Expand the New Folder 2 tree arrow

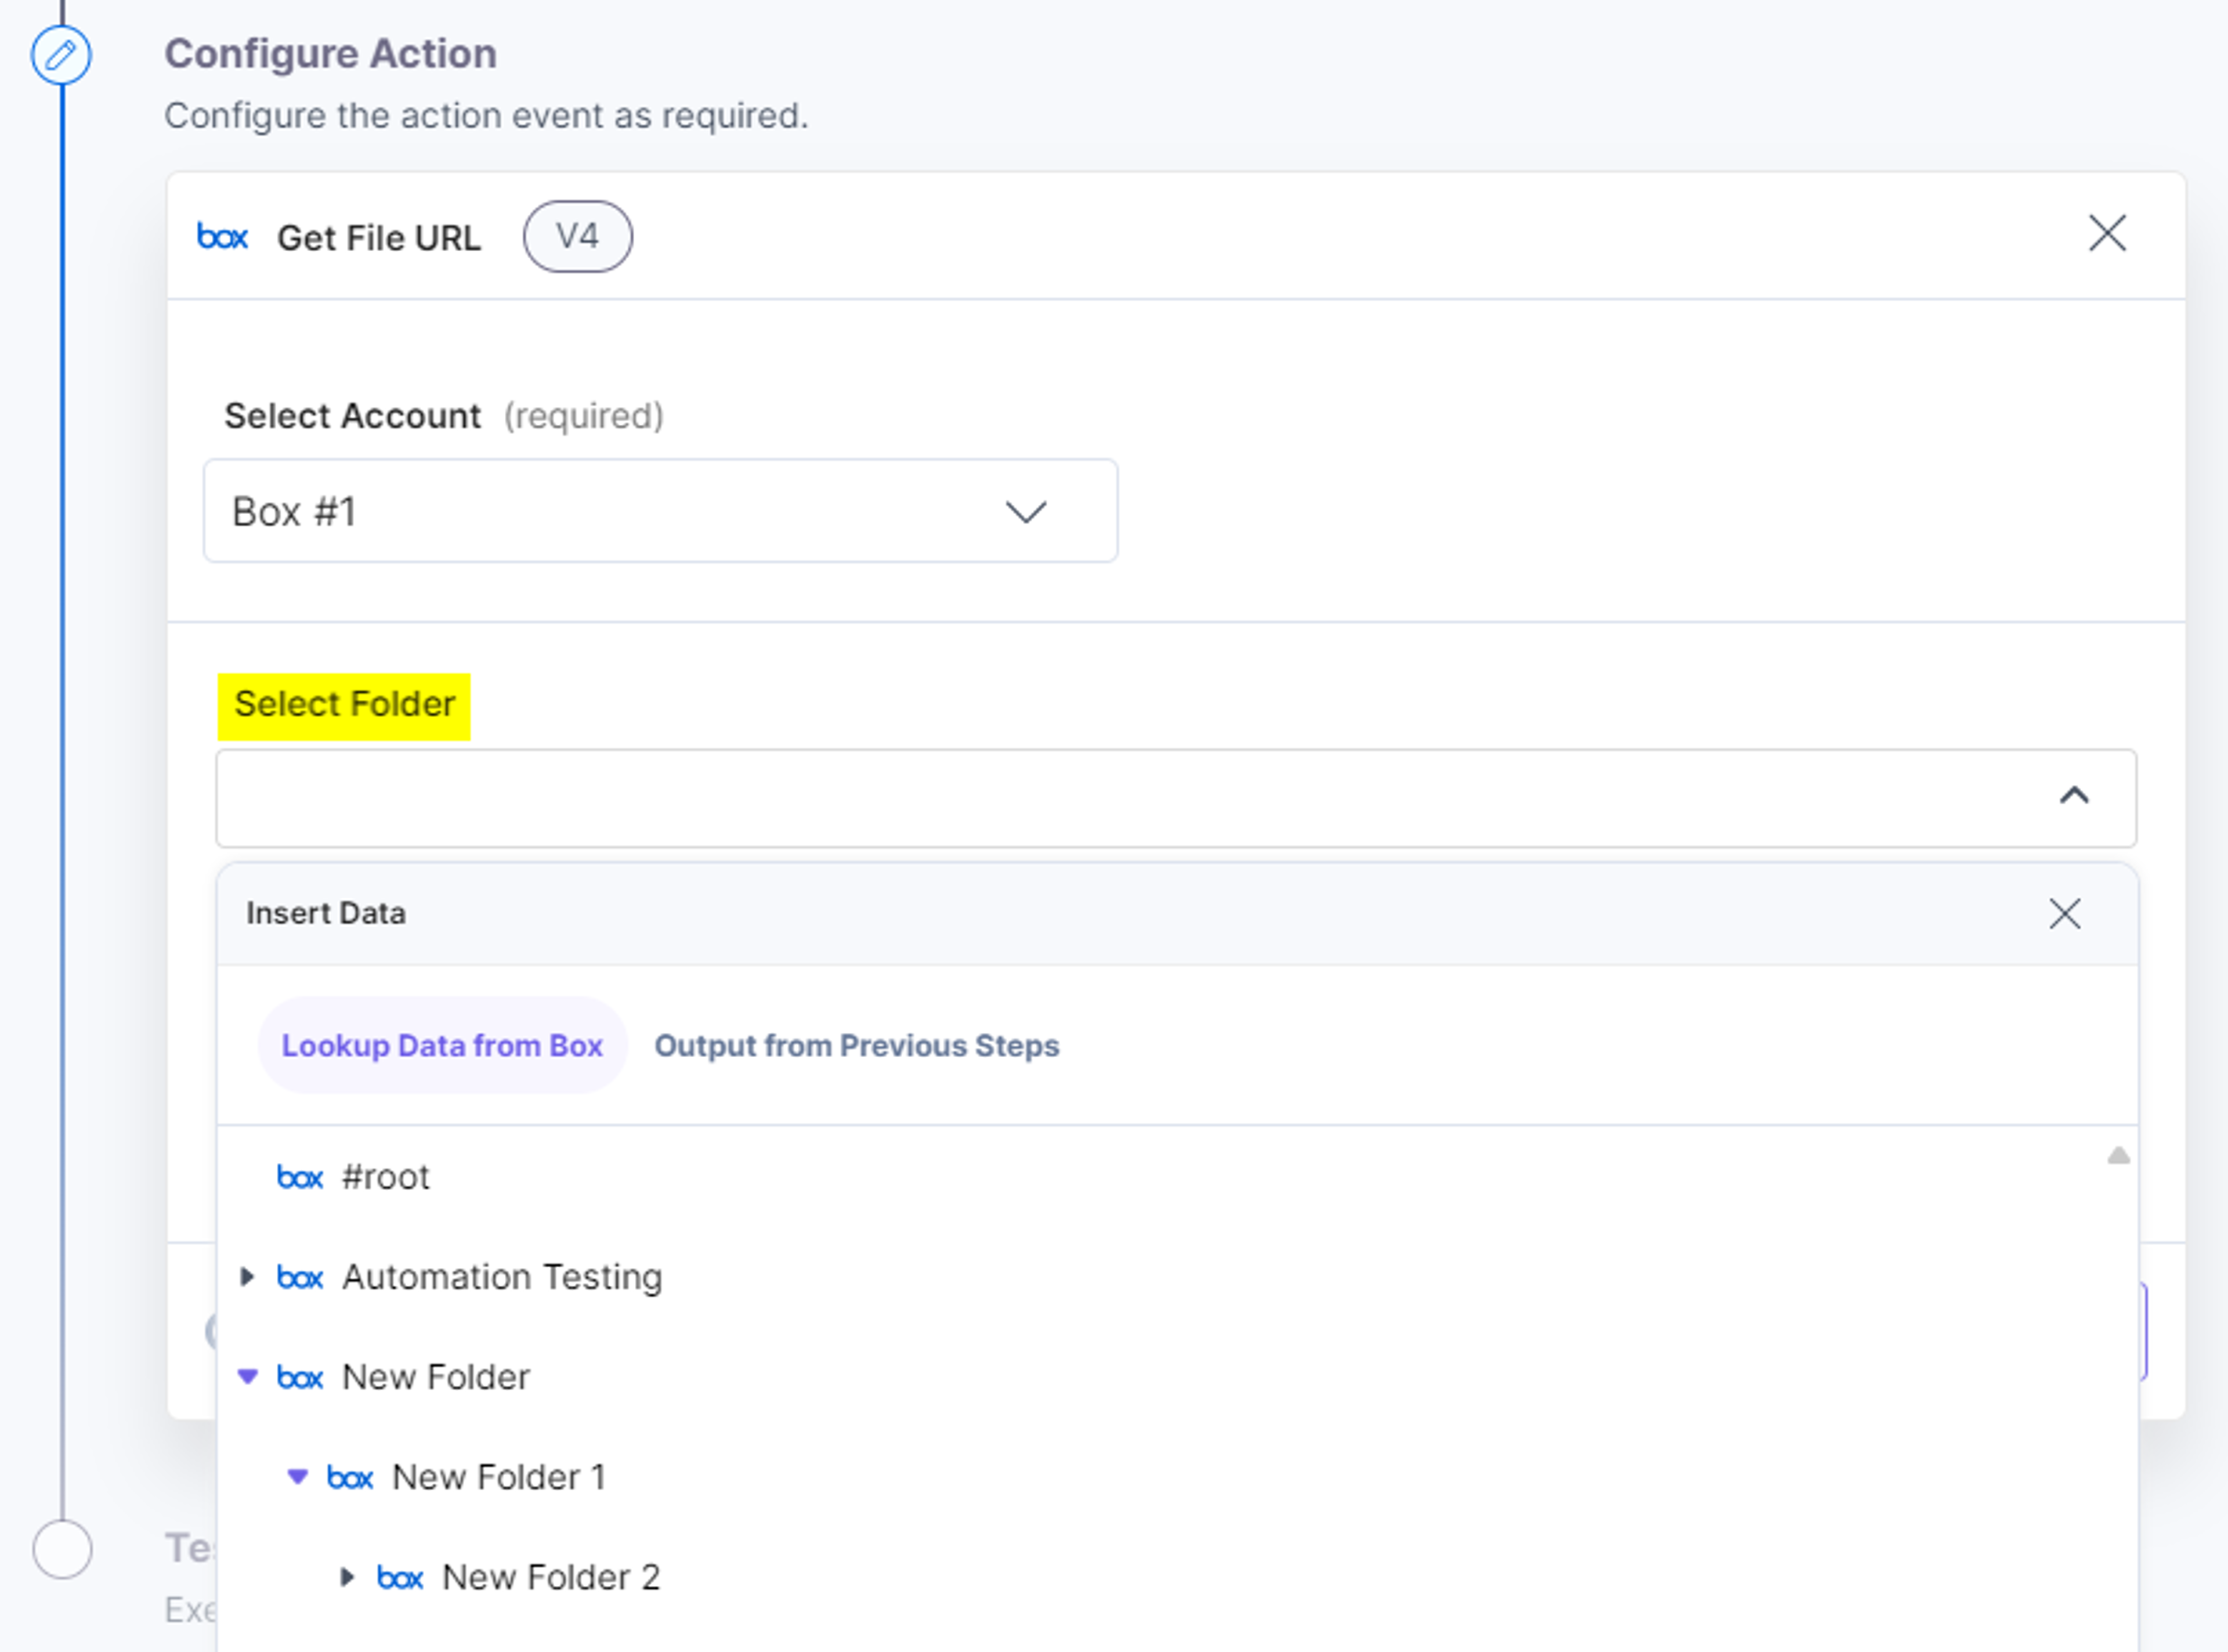pos(347,1577)
